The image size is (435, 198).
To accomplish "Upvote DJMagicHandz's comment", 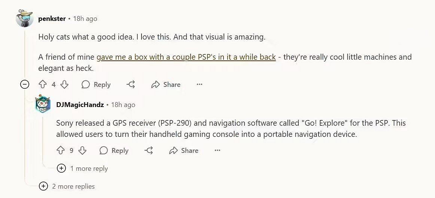I will pyautogui.click(x=61, y=151).
